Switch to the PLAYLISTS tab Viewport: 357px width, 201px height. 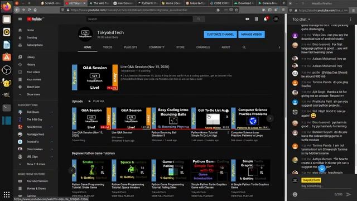point(131,47)
